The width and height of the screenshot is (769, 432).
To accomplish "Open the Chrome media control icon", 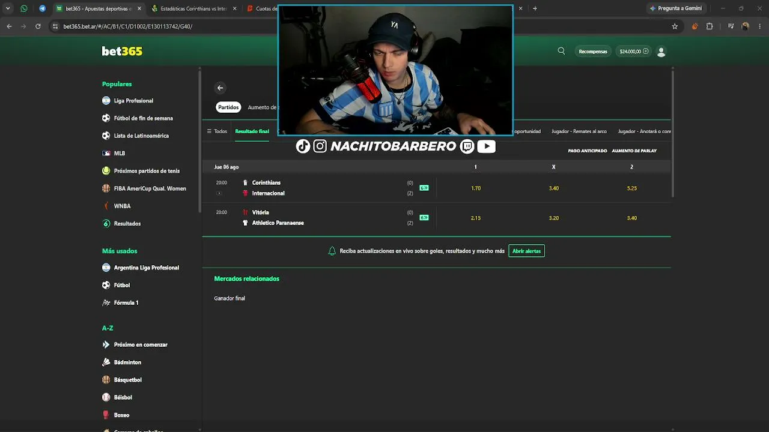I will point(731,26).
